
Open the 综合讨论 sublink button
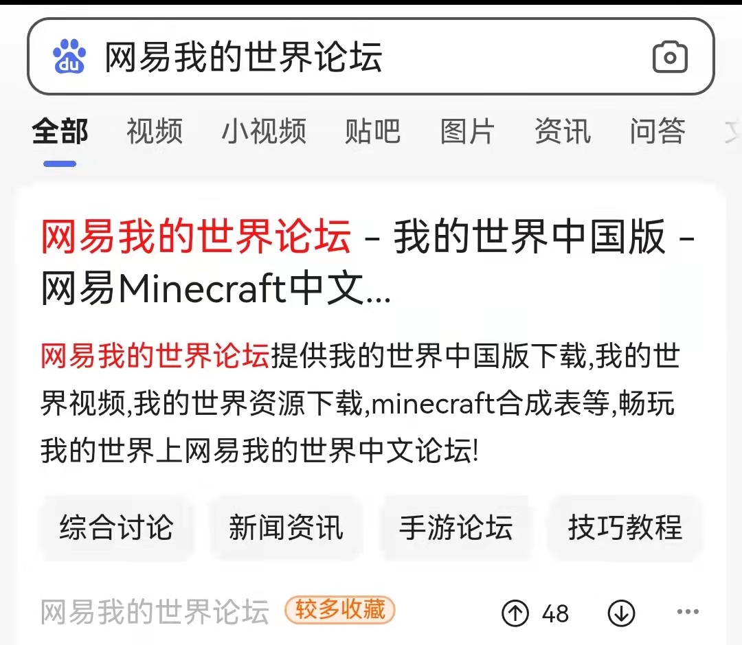coord(116,527)
